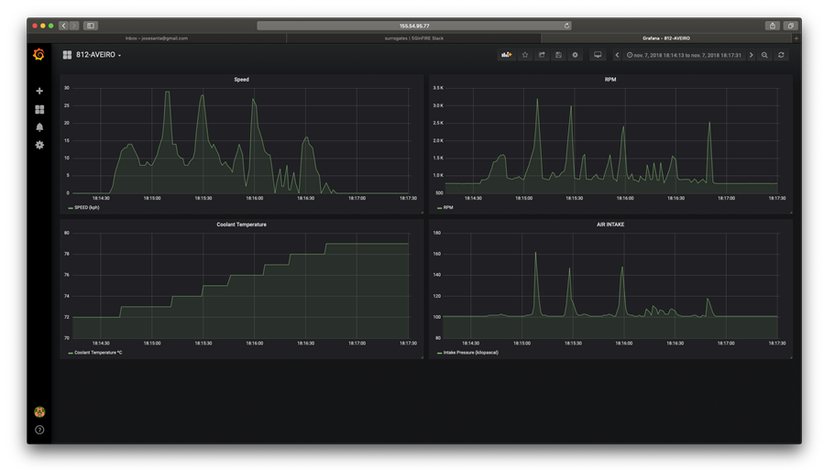This screenshot has height=470, width=824.
Task: Toggle the RPM legend series
Action: click(449, 208)
